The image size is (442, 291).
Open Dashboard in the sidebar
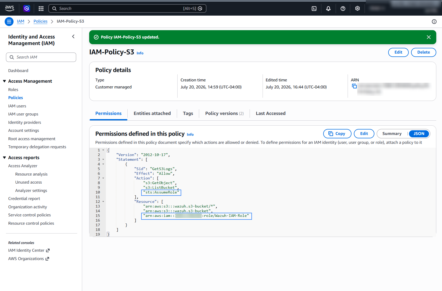tap(18, 71)
